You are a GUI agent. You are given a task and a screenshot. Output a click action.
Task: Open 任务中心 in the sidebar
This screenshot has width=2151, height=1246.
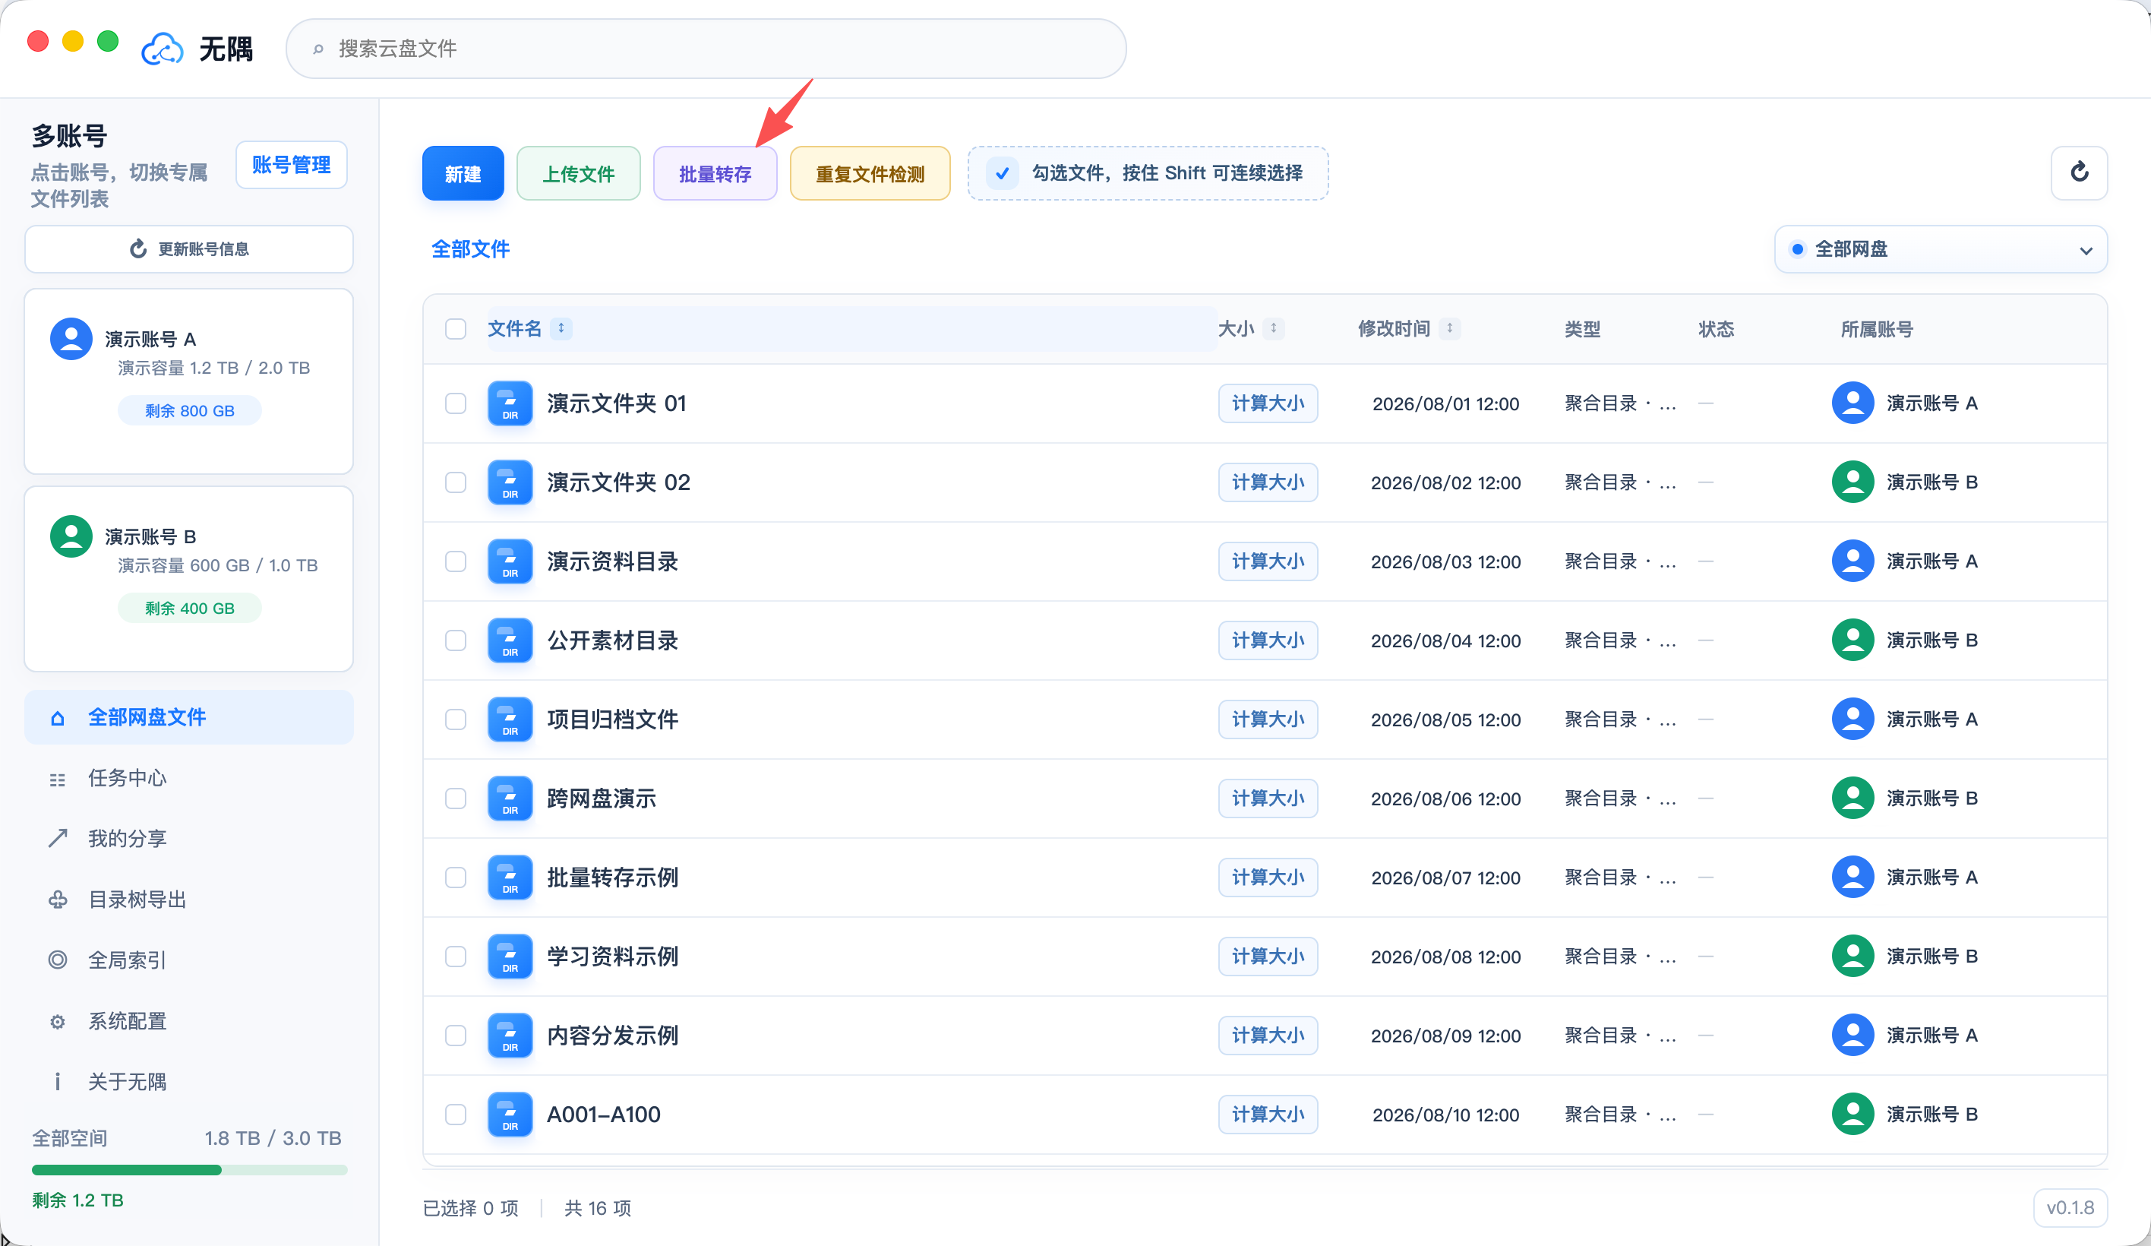(x=188, y=778)
